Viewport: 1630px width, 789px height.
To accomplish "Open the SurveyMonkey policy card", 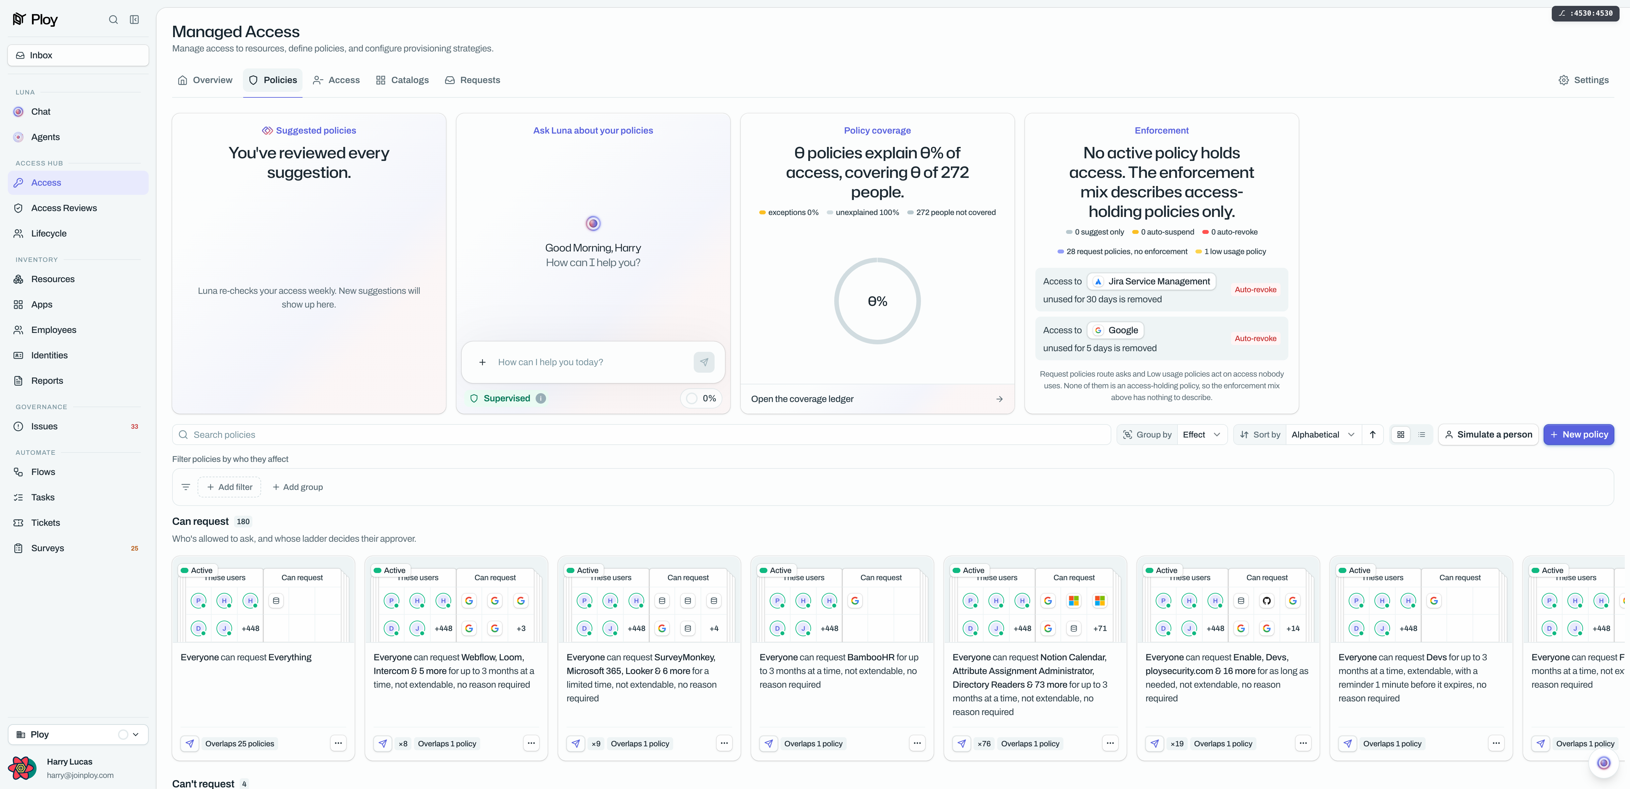I will 649,658.
